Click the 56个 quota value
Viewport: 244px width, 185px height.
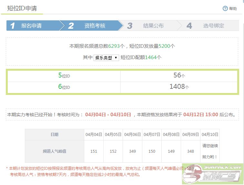tap(179, 75)
